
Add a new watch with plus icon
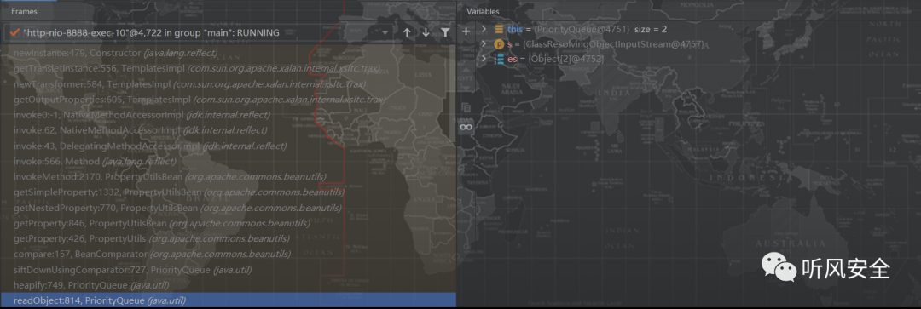click(466, 31)
